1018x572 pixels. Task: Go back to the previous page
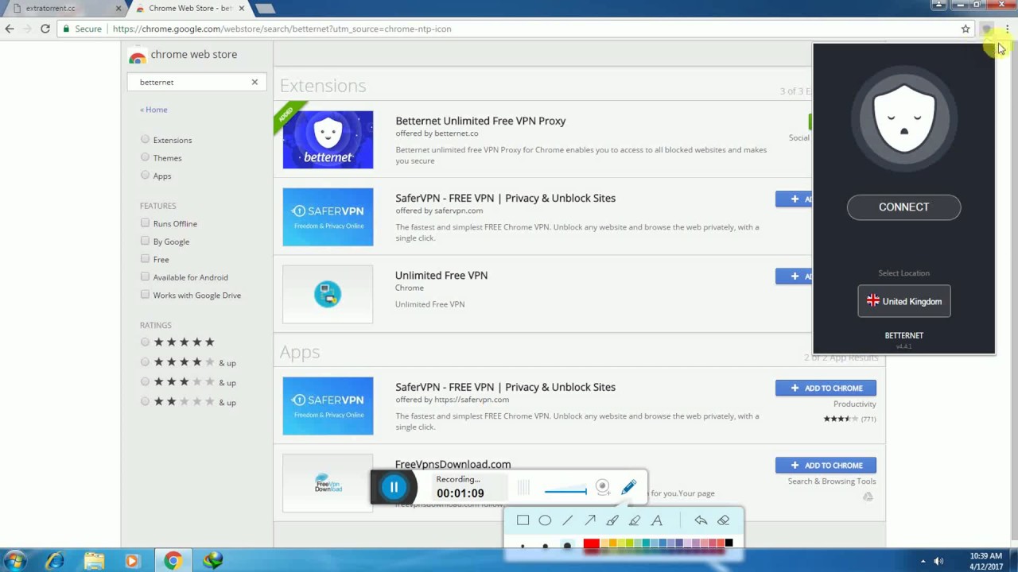10,29
